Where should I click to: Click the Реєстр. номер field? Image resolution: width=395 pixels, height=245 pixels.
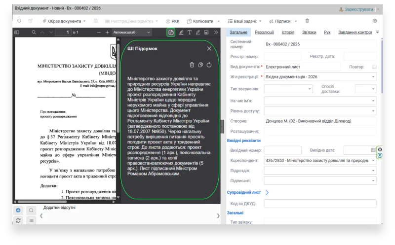282,56
